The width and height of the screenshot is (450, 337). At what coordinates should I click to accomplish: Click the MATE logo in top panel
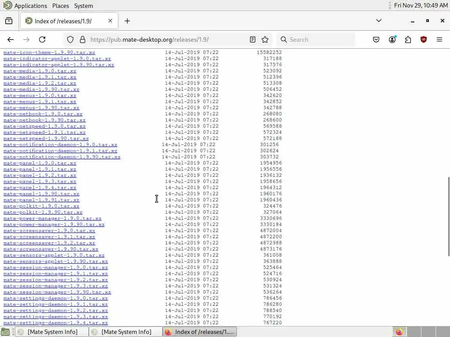click(7, 5)
